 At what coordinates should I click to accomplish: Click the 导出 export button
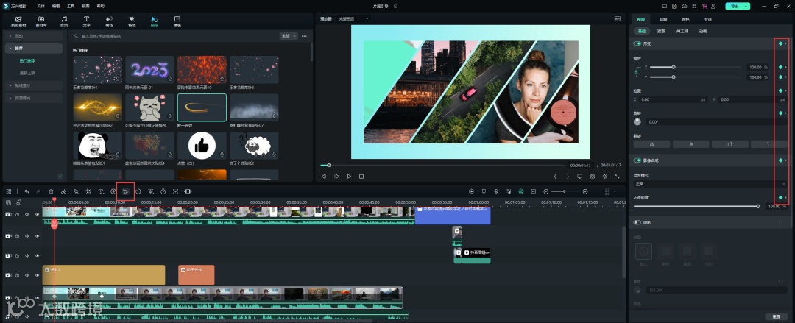[x=738, y=6]
